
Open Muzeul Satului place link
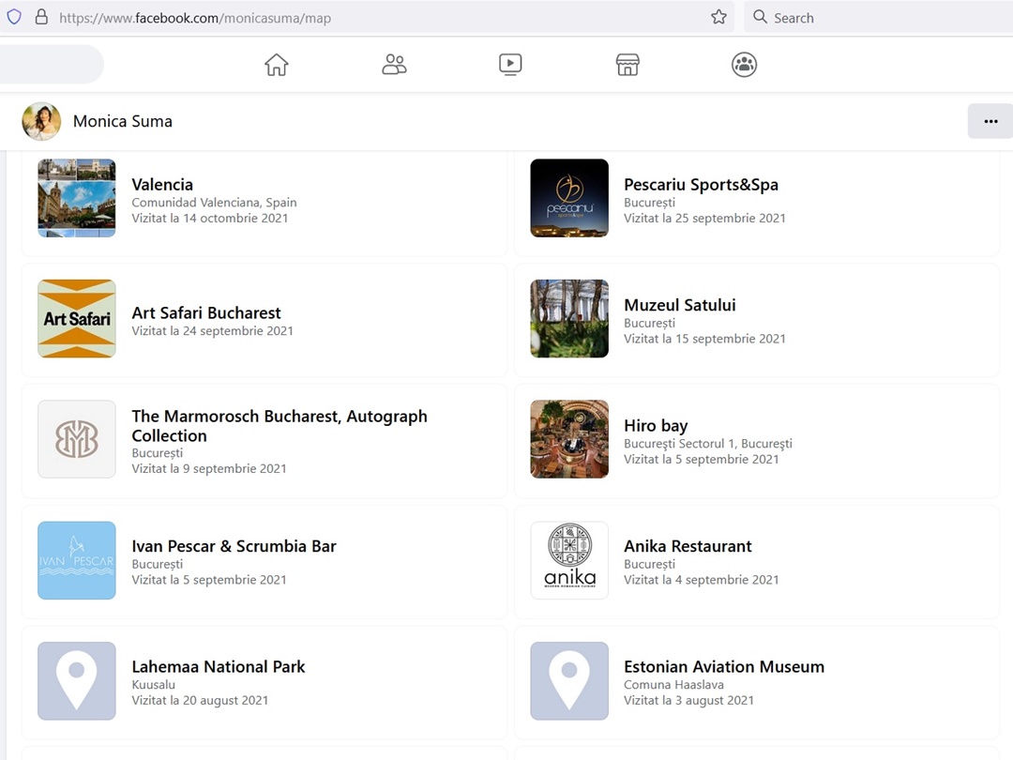click(x=679, y=305)
